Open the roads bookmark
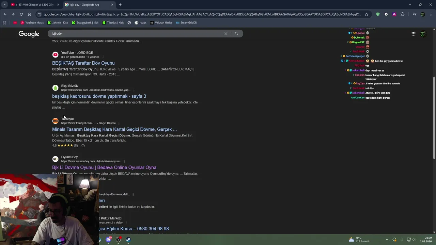This screenshot has height=245, width=436. (140, 22)
